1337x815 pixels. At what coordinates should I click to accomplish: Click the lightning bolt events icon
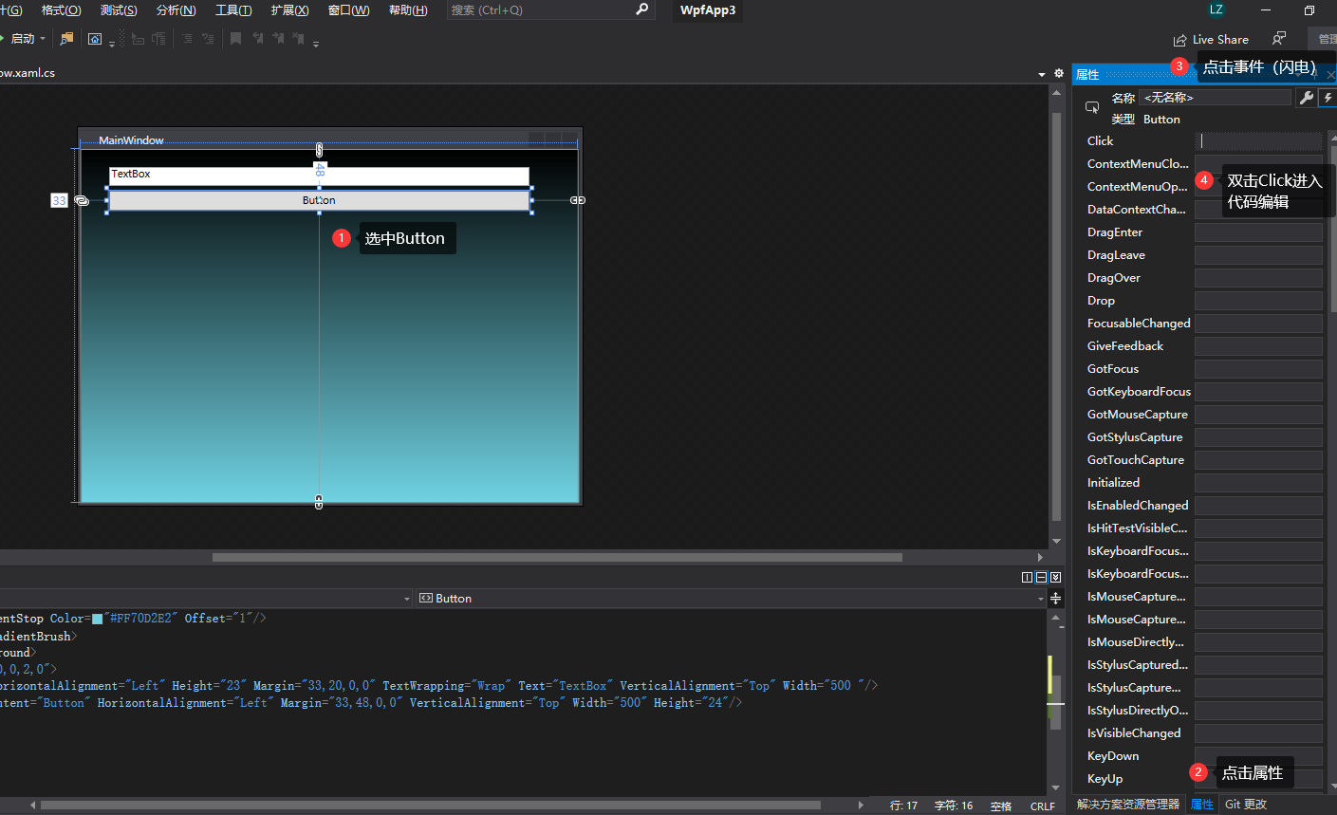point(1328,98)
